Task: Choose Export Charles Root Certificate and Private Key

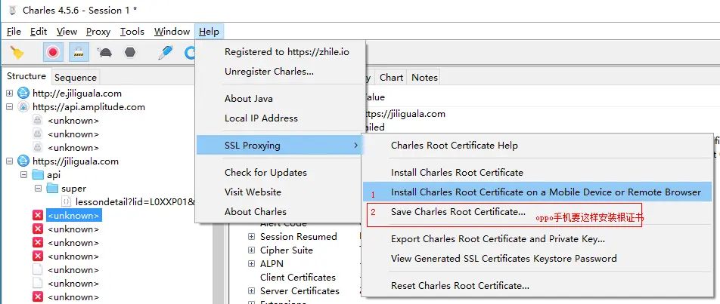Action: [498, 239]
